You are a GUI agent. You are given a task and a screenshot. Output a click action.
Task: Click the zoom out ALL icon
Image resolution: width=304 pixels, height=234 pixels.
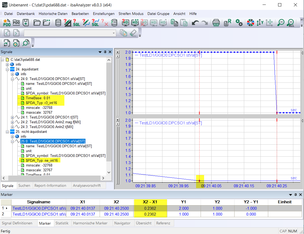[x=291, y=23]
